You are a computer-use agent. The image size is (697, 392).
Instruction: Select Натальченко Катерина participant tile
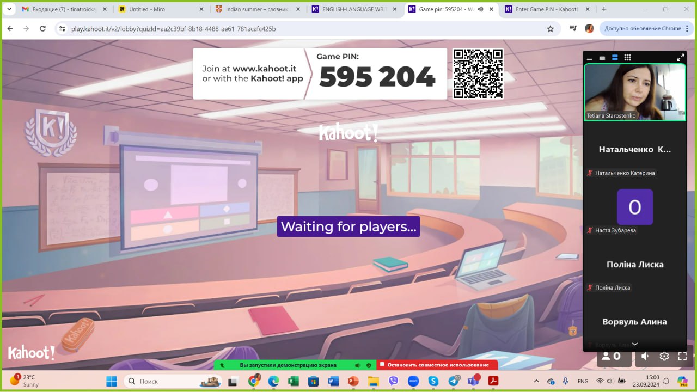tap(635, 150)
